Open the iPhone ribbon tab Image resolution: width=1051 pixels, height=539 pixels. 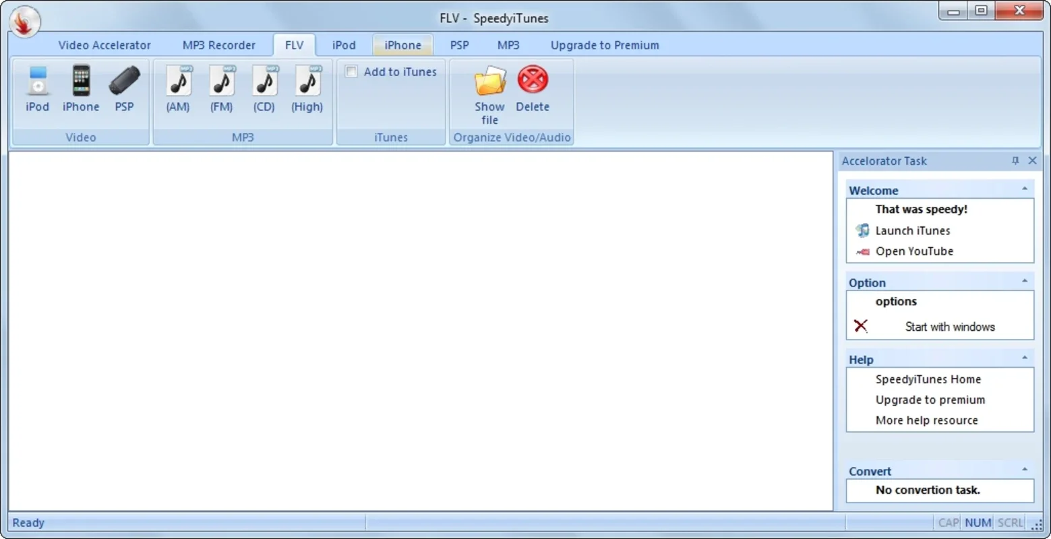click(403, 45)
